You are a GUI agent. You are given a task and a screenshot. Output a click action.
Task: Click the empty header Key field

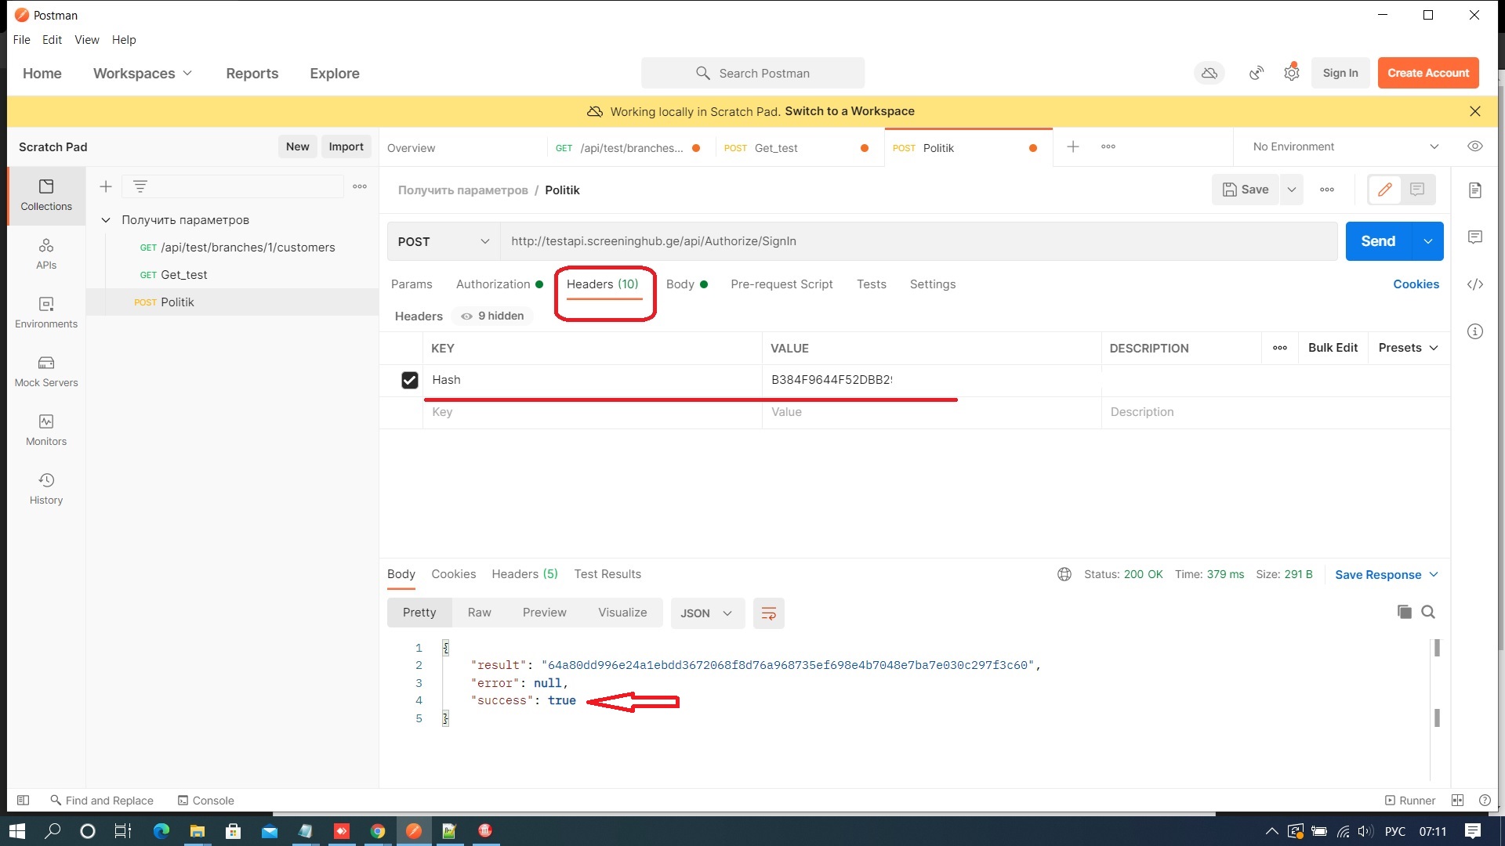point(592,412)
